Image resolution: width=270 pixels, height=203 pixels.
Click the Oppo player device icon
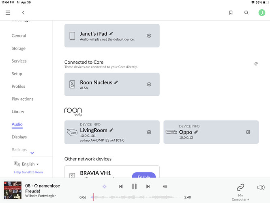click(171, 132)
